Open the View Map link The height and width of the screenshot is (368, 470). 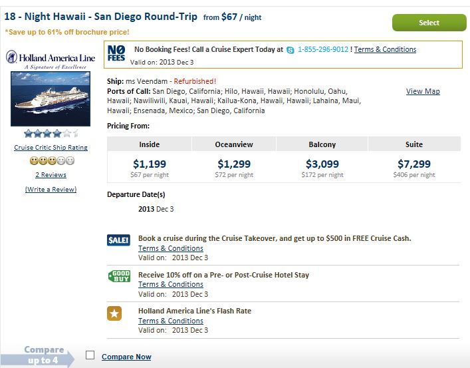point(423,91)
